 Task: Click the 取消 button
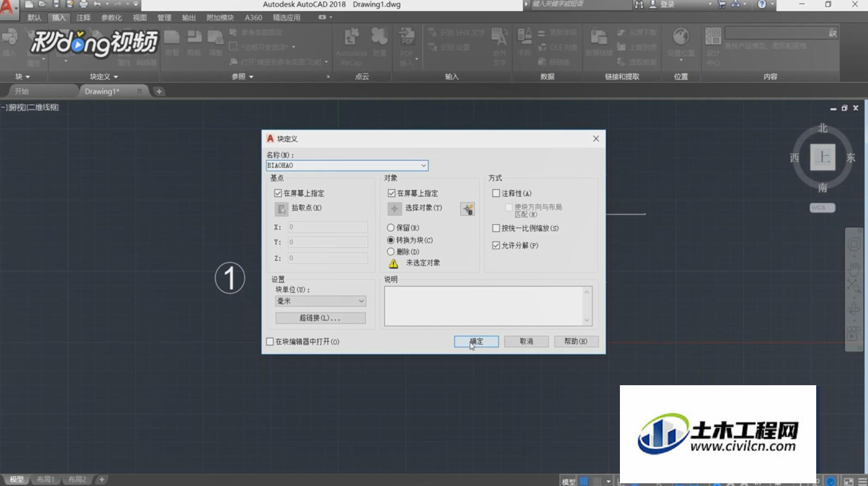pos(526,342)
